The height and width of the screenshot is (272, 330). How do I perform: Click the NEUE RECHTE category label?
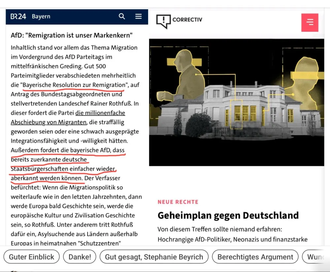click(178, 202)
